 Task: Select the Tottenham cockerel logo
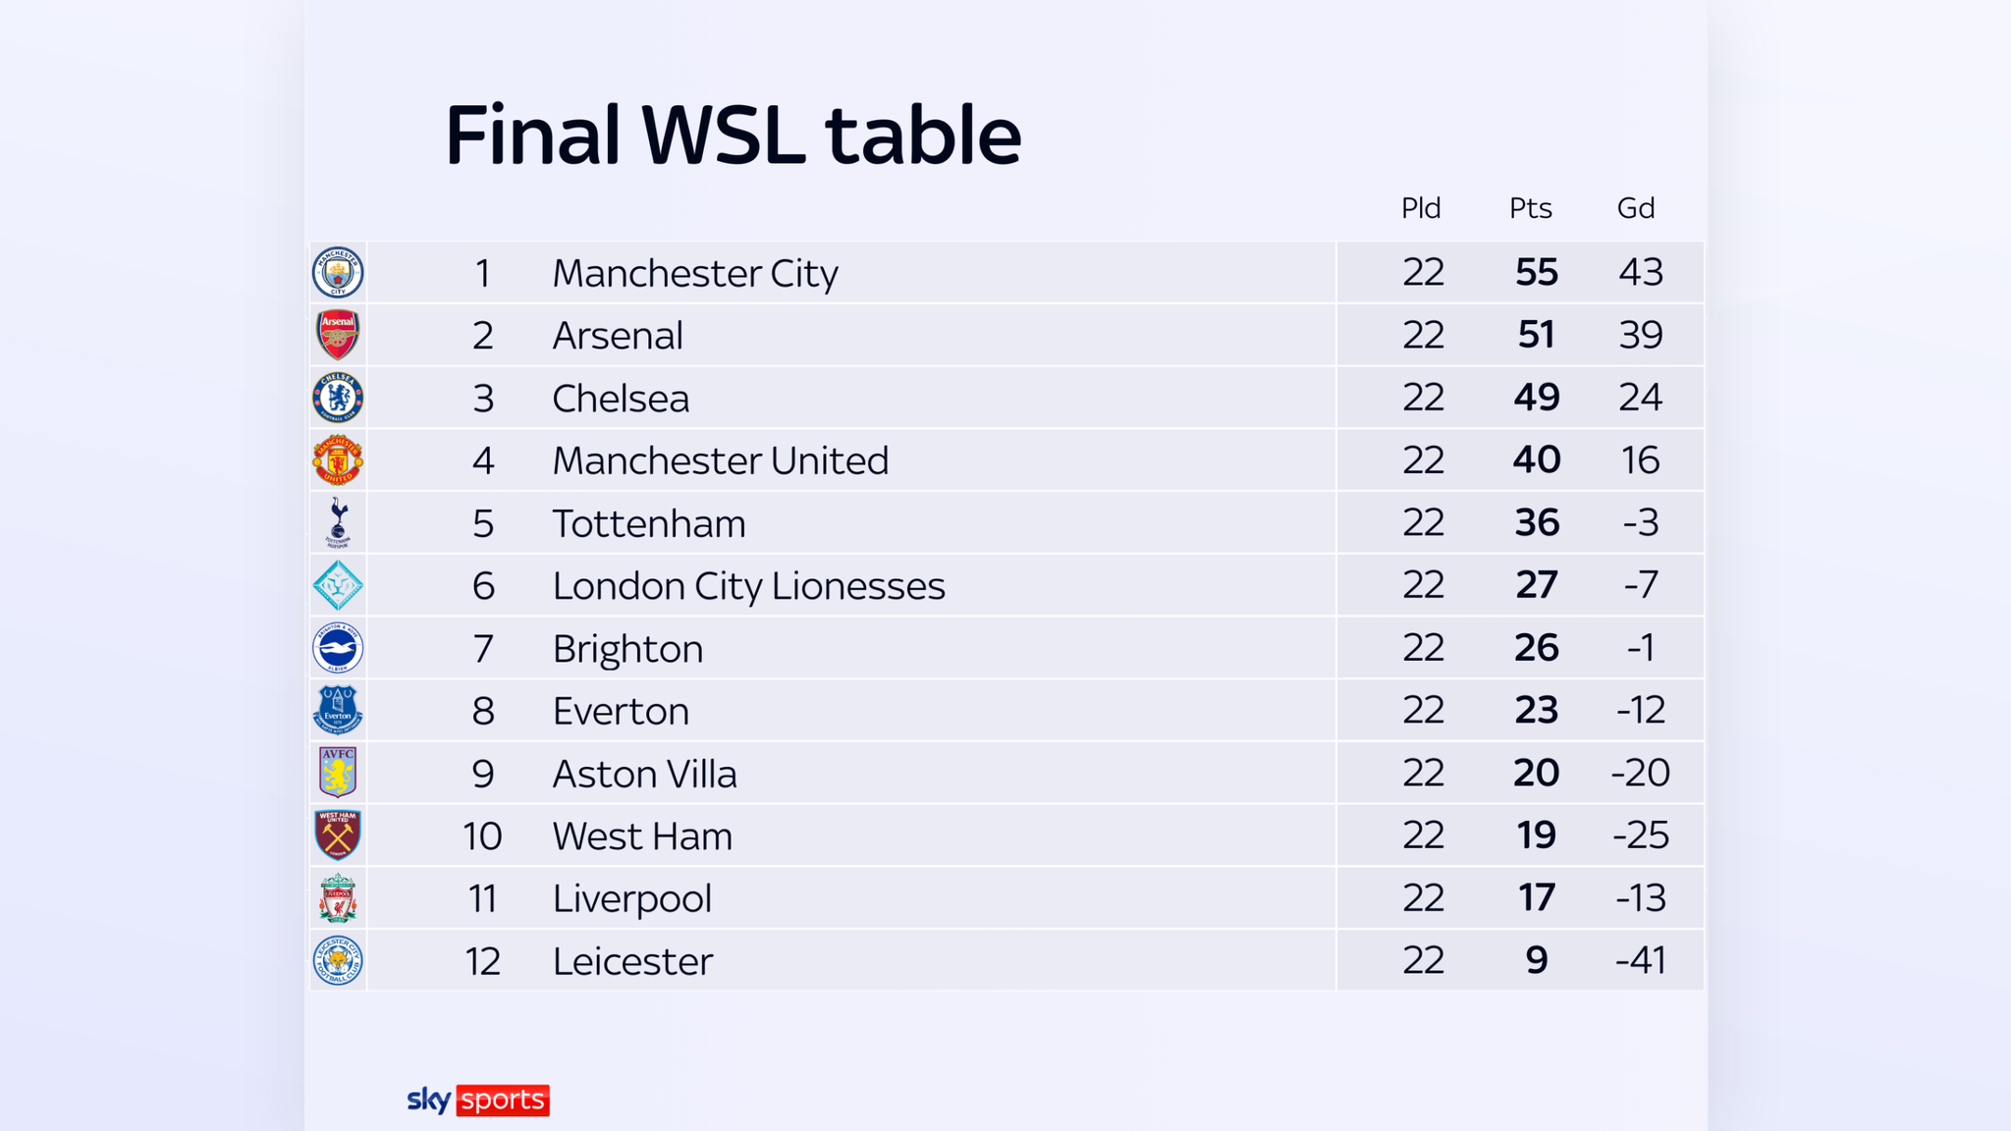click(338, 522)
